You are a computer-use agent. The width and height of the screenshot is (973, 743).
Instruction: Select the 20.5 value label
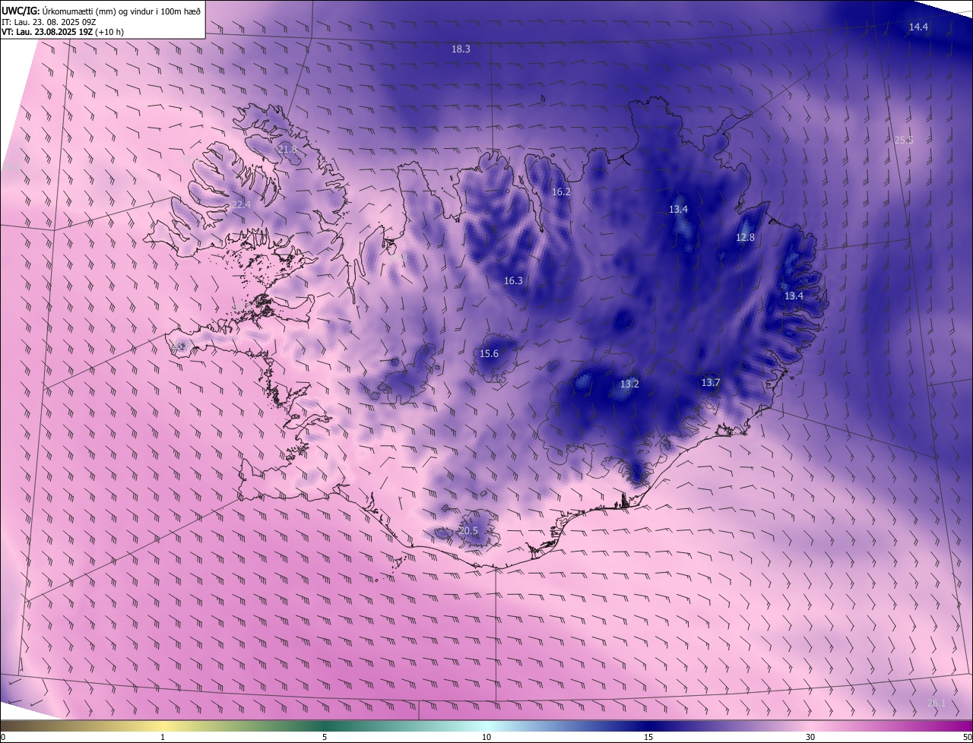pos(468,530)
